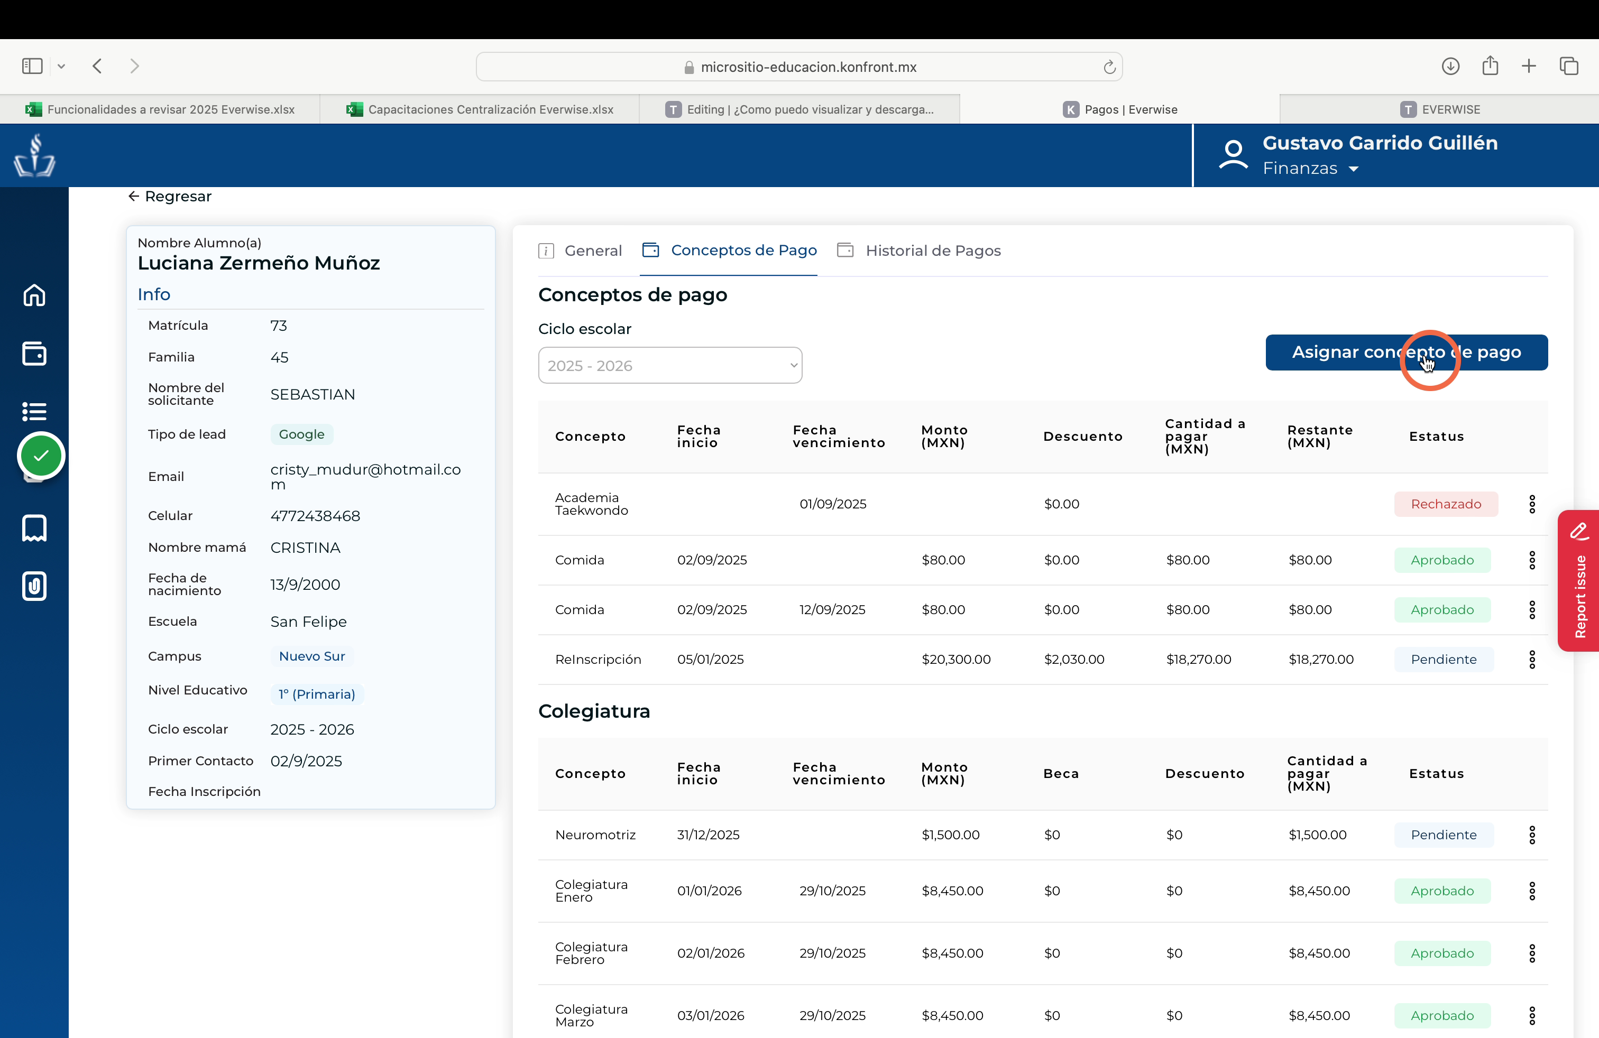1599x1038 pixels.
Task: Click the Rechazado status badge
Action: pos(1446,504)
